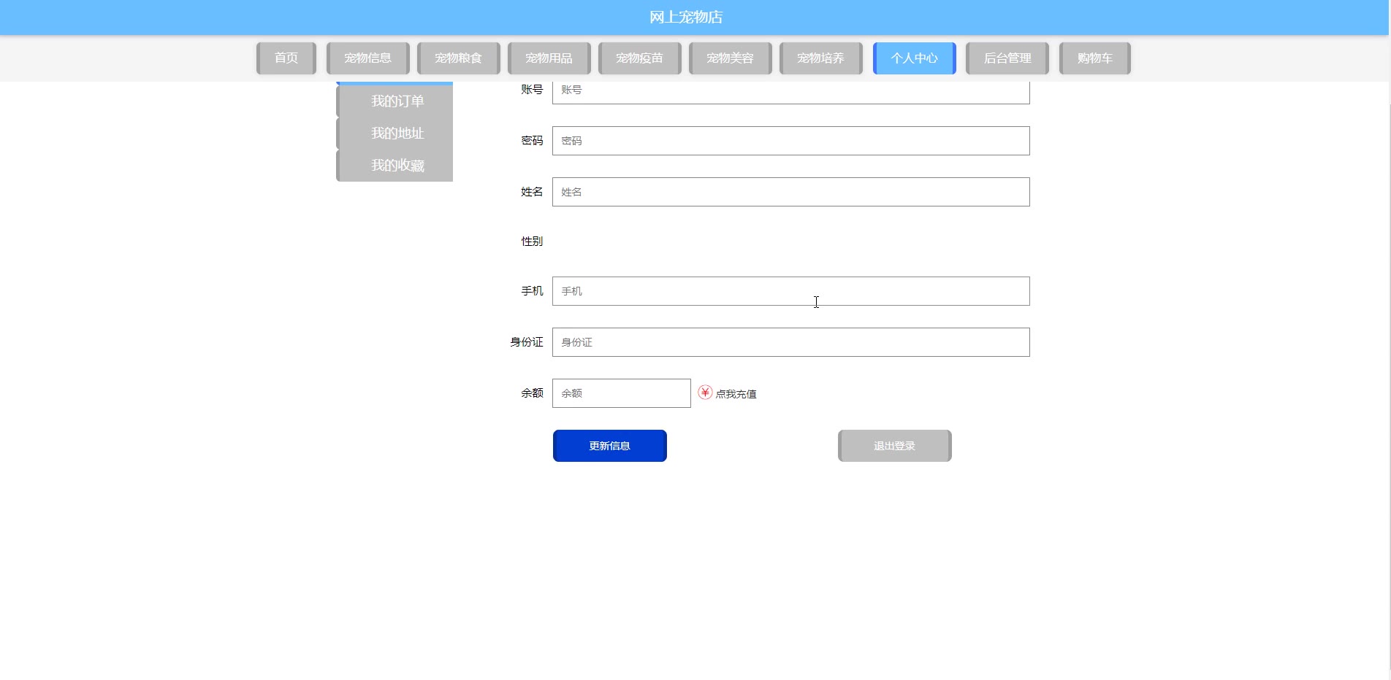Click the 更新信息 update button
This screenshot has height=680, width=1391.
pos(610,446)
